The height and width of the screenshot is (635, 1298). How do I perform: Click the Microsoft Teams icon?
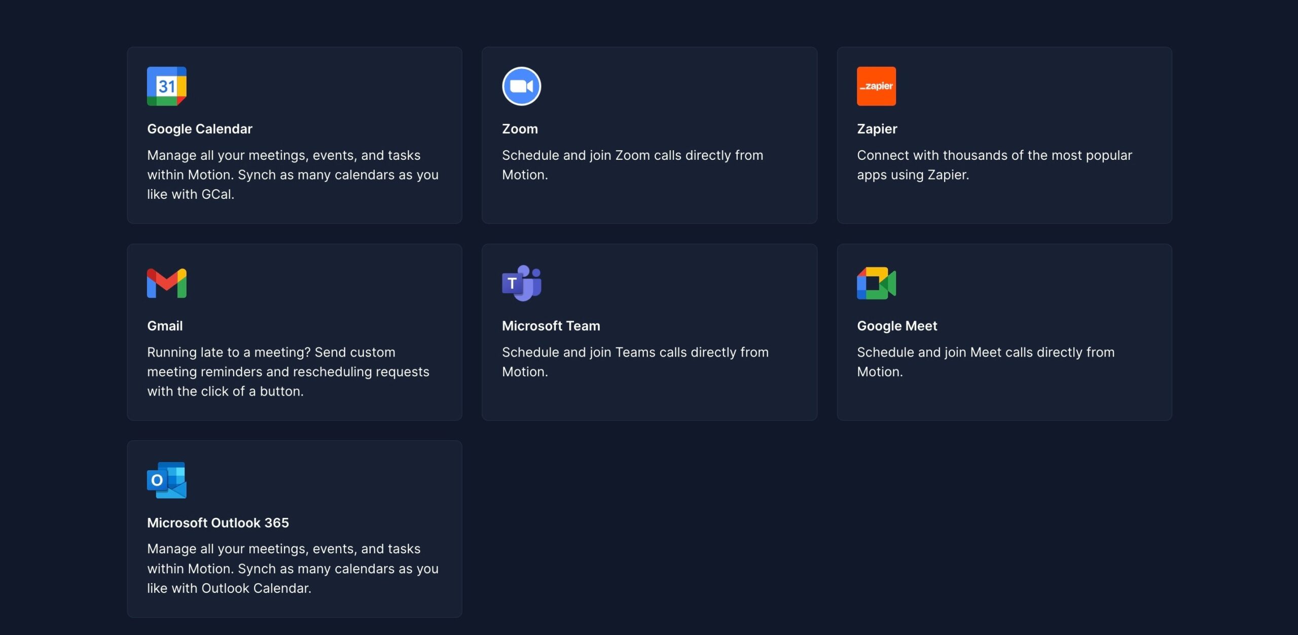point(521,283)
